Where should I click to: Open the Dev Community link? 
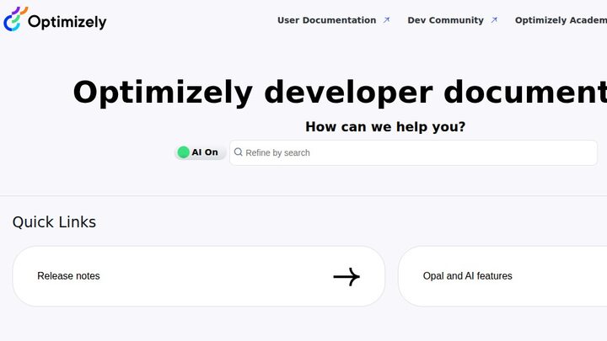(445, 20)
